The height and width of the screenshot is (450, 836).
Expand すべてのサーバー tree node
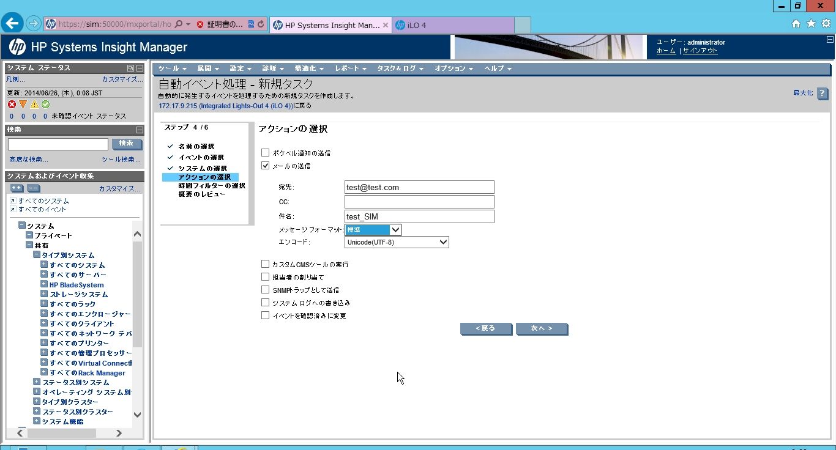[x=44, y=275]
